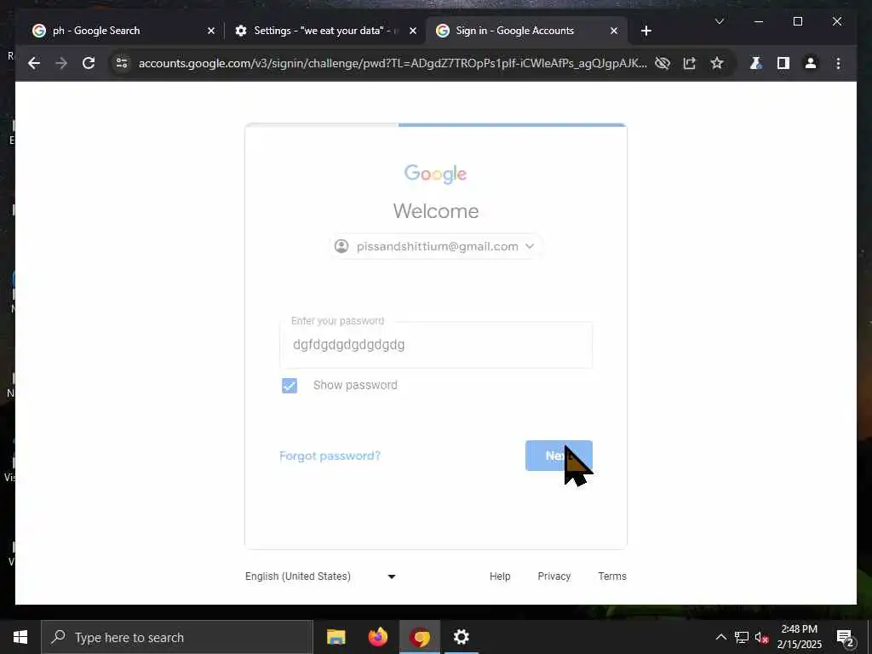Open the Chrome three-dot menu
The width and height of the screenshot is (872, 654).
click(838, 63)
